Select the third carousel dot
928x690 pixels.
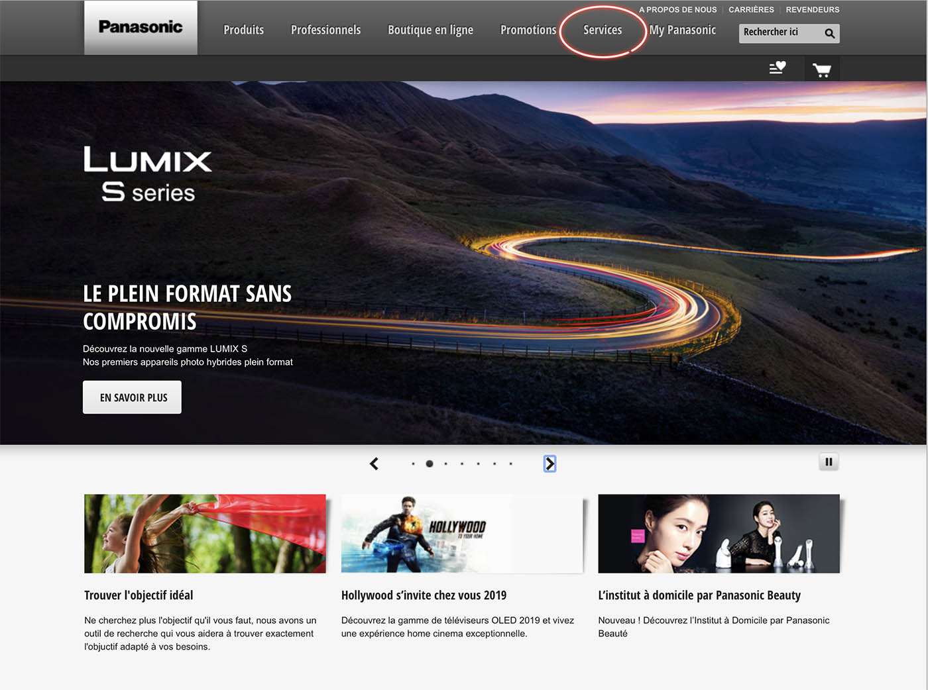(445, 464)
